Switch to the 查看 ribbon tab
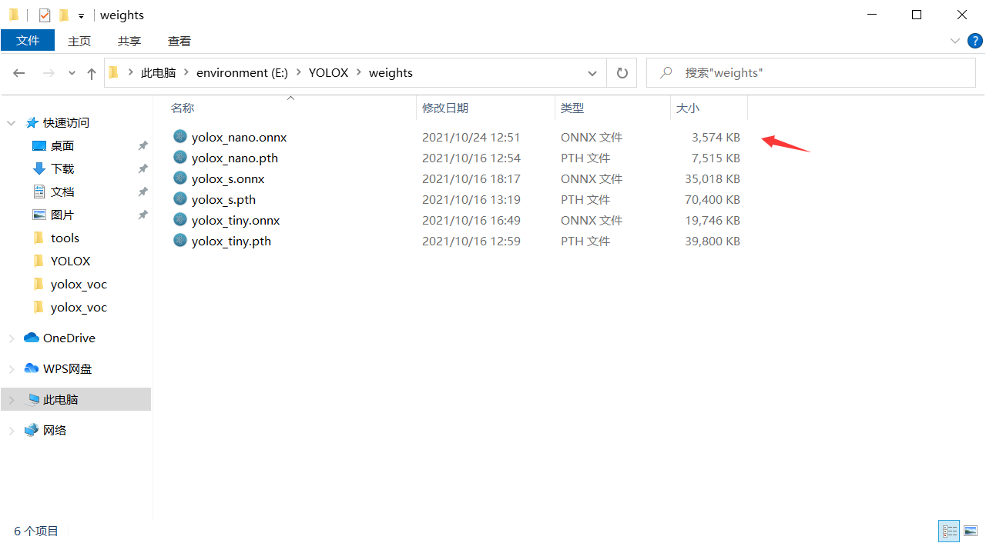The width and height of the screenshot is (986, 543). (x=179, y=41)
